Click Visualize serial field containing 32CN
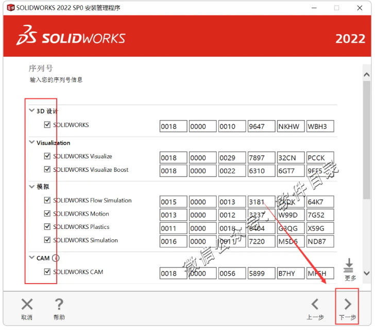The width and height of the screenshot is (375, 330). (x=291, y=158)
